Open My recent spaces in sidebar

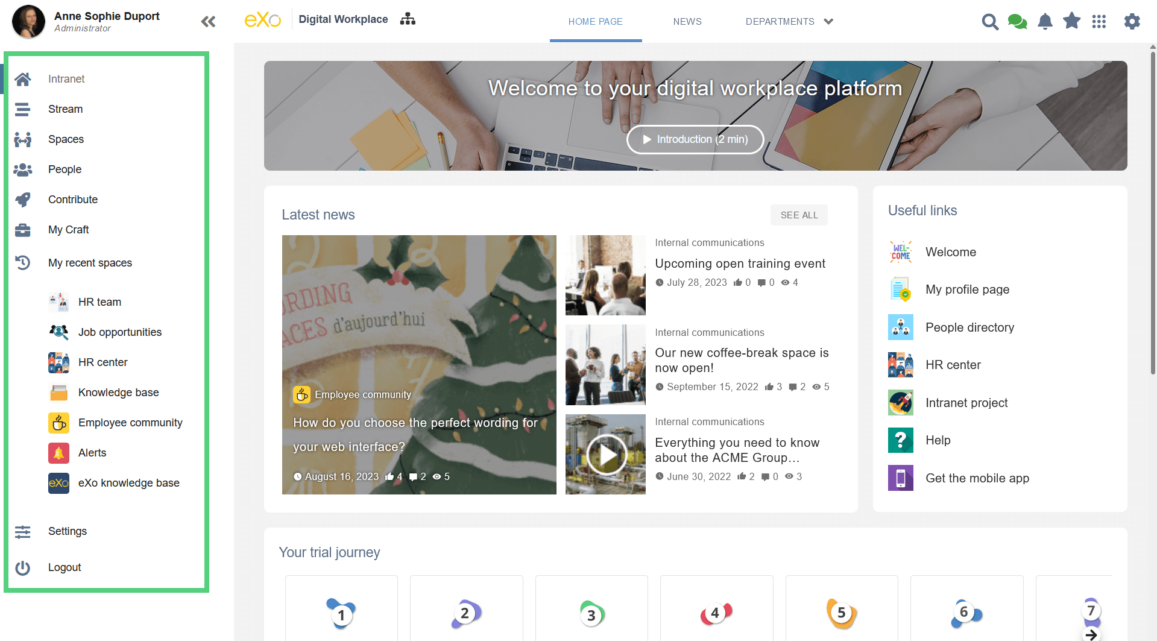[x=90, y=263]
